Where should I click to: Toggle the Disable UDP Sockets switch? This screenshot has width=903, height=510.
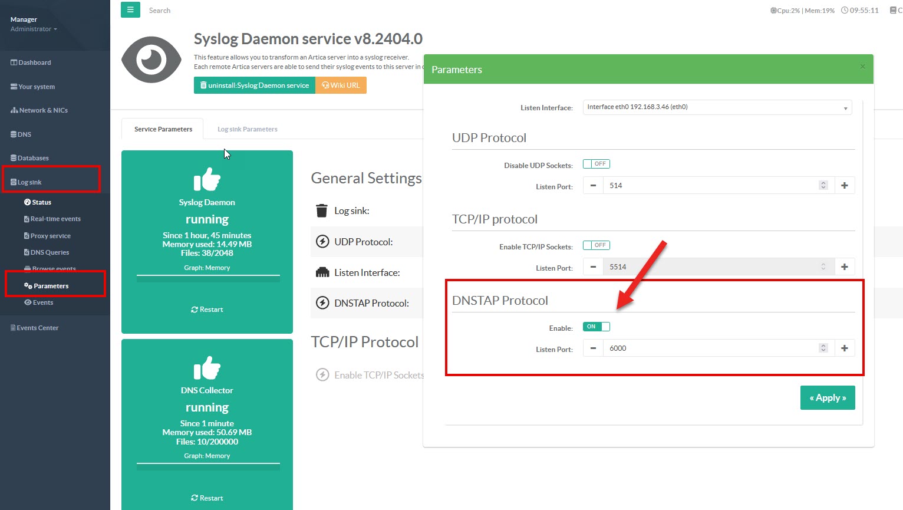(x=596, y=164)
